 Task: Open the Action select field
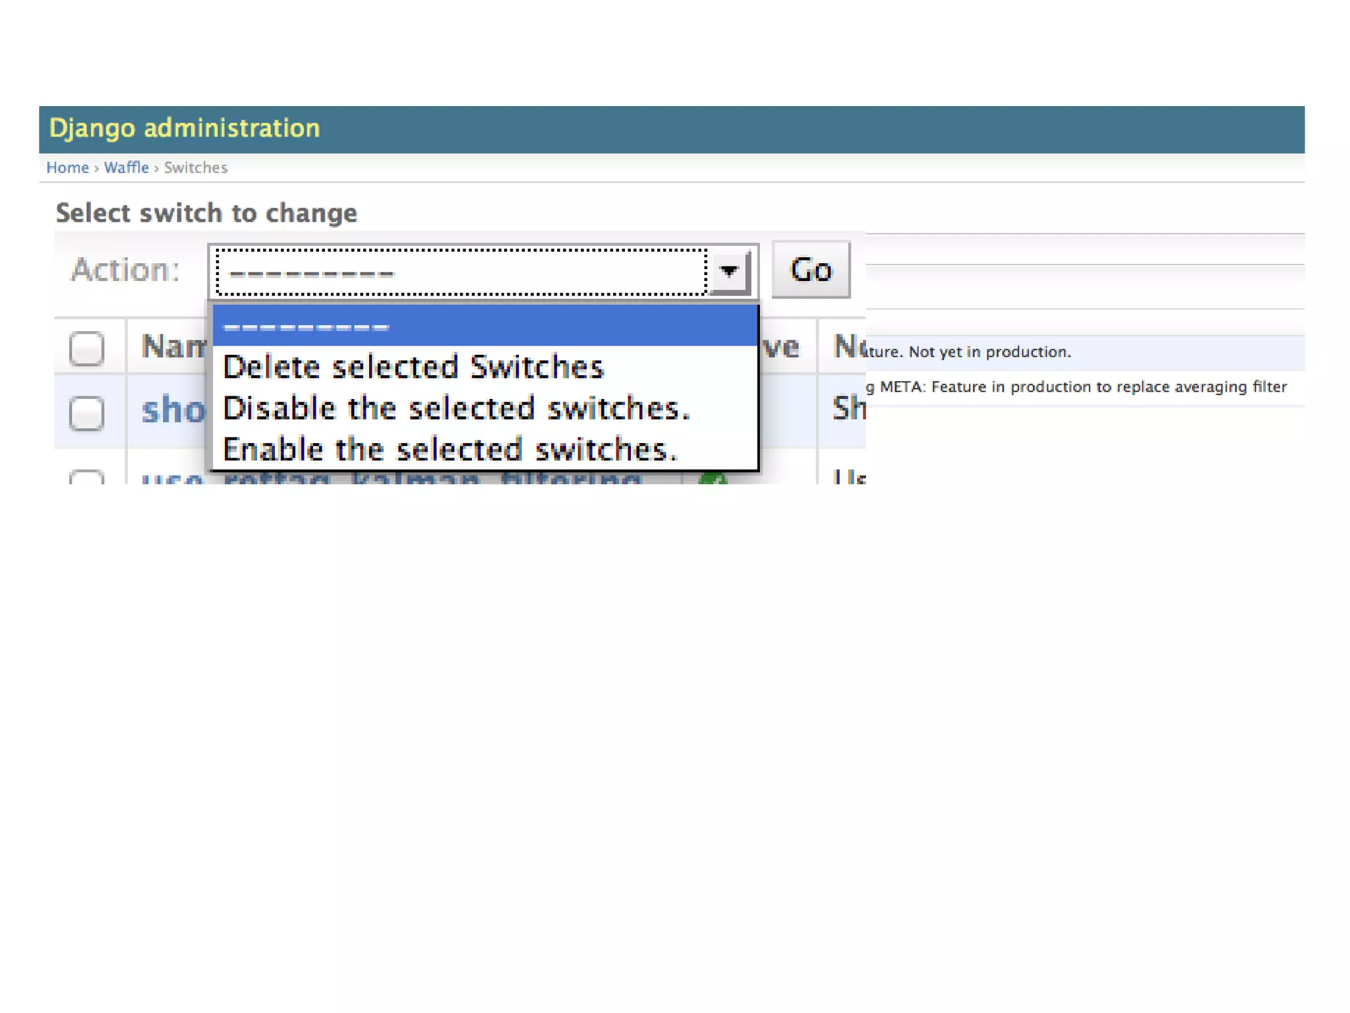click(x=461, y=272)
